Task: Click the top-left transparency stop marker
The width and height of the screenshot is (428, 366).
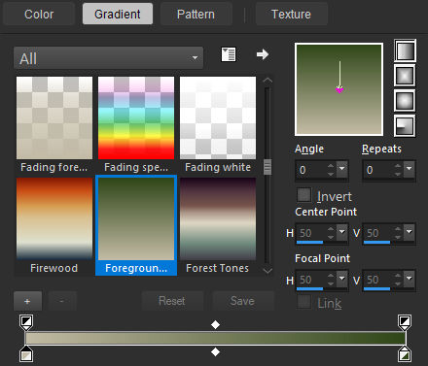Action: (x=26, y=322)
